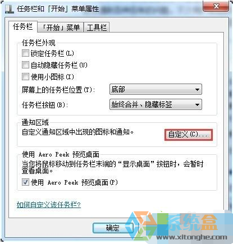Click the arrow of the 底部 dropdown
This screenshot has height=244, width=233.
197,90
